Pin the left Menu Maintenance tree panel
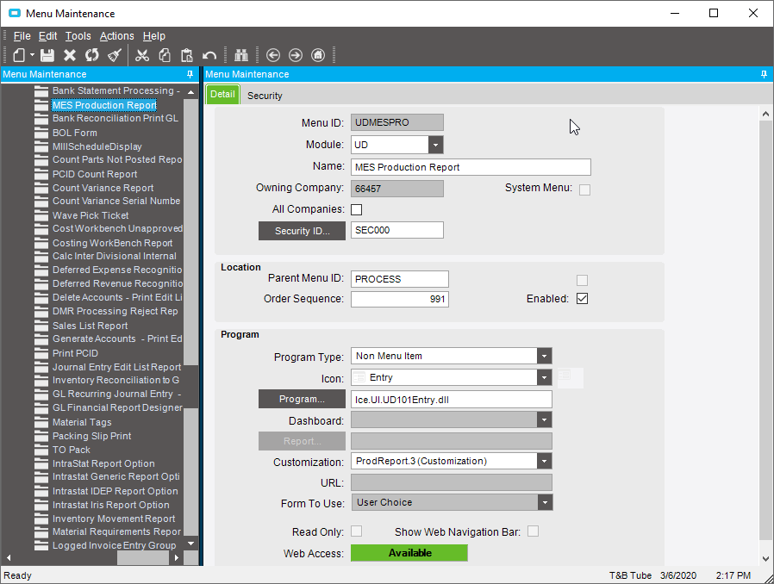The width and height of the screenshot is (774, 584). (190, 74)
